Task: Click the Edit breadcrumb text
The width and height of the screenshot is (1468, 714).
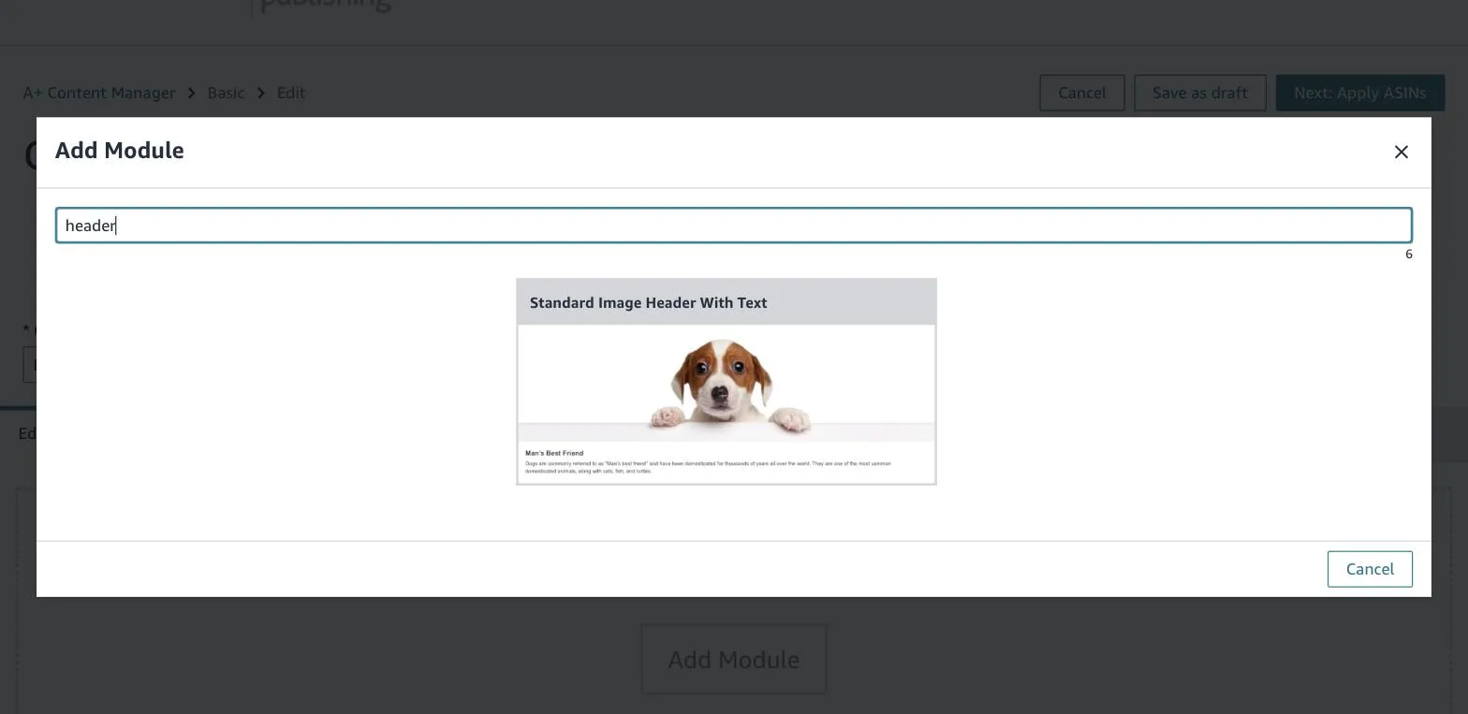Action: pyautogui.click(x=291, y=93)
